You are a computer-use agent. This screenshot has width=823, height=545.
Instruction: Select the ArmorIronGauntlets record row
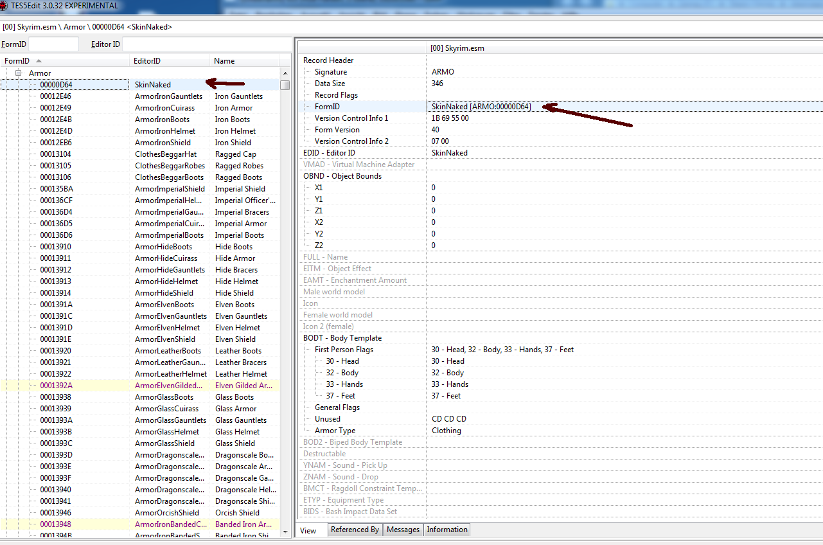coord(140,96)
